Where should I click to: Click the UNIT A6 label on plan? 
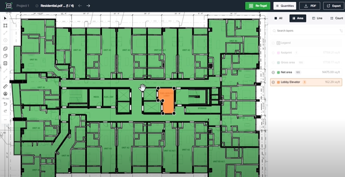pyautogui.click(x=65, y=156)
